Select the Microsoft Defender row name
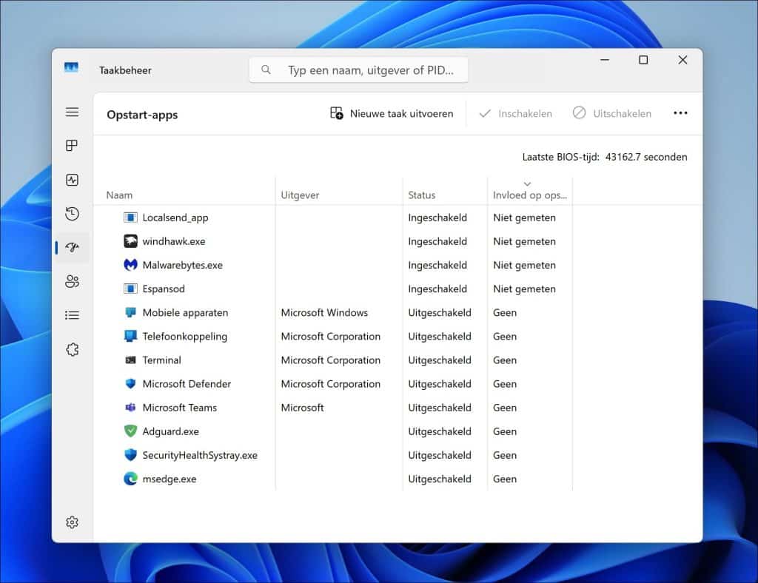This screenshot has width=758, height=583. point(187,383)
